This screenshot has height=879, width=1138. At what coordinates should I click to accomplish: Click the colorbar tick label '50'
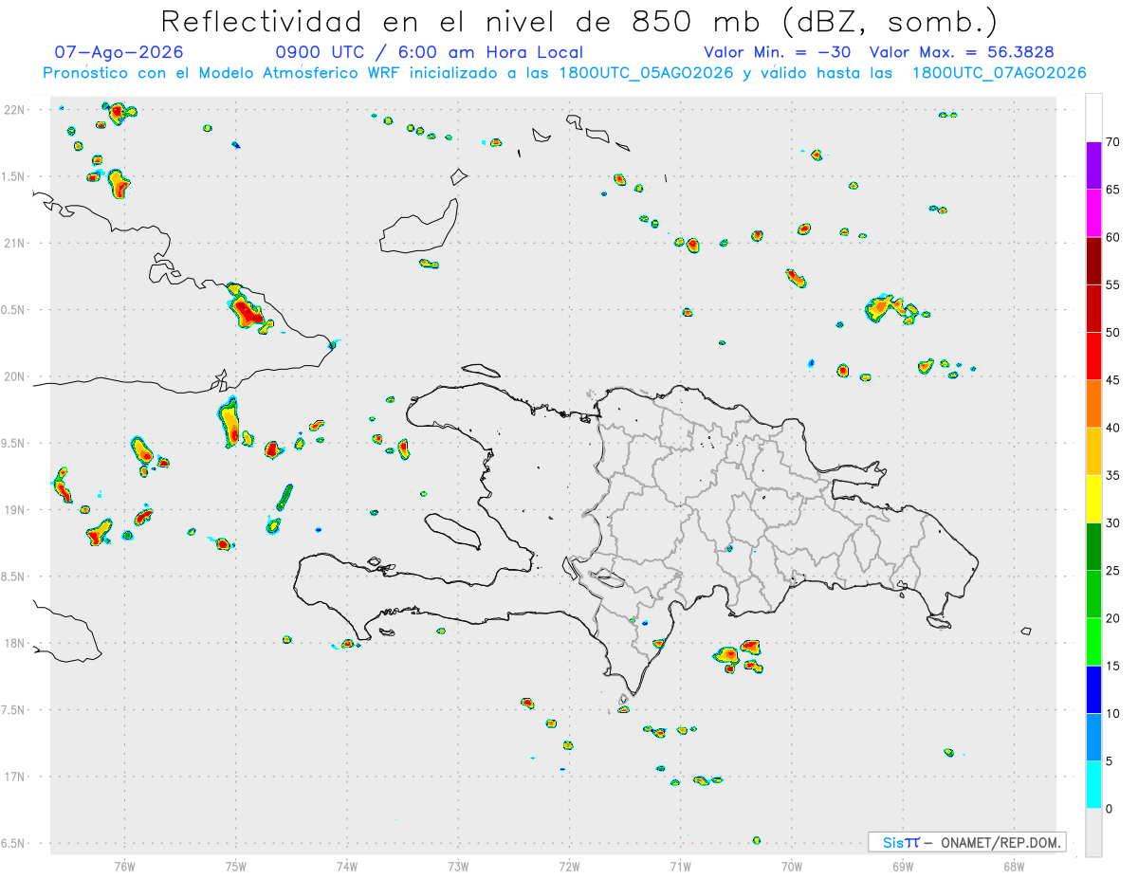[1113, 333]
